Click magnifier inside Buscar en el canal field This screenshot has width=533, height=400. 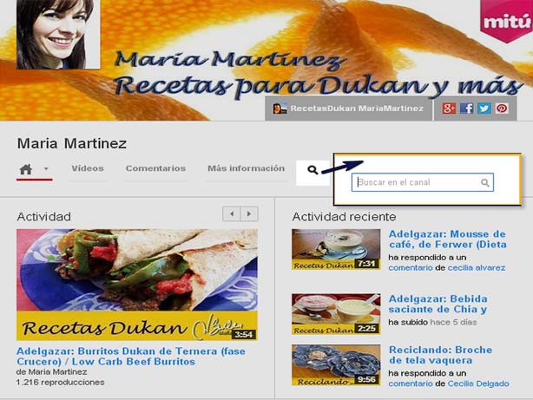click(x=485, y=183)
